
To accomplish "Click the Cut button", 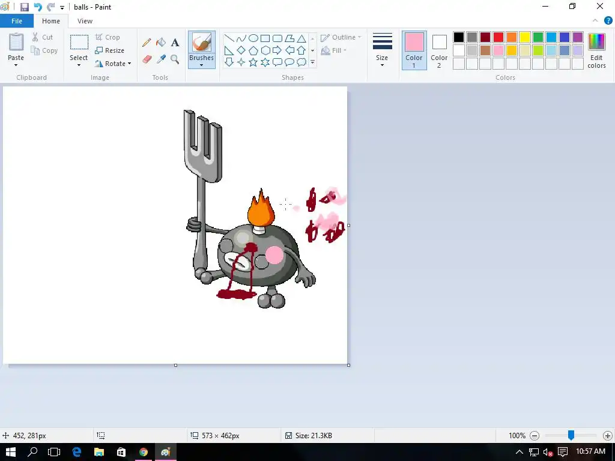I will (43, 37).
